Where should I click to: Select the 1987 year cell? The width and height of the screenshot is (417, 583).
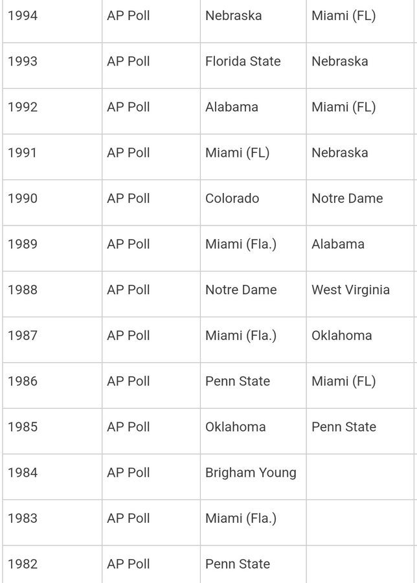point(23,336)
